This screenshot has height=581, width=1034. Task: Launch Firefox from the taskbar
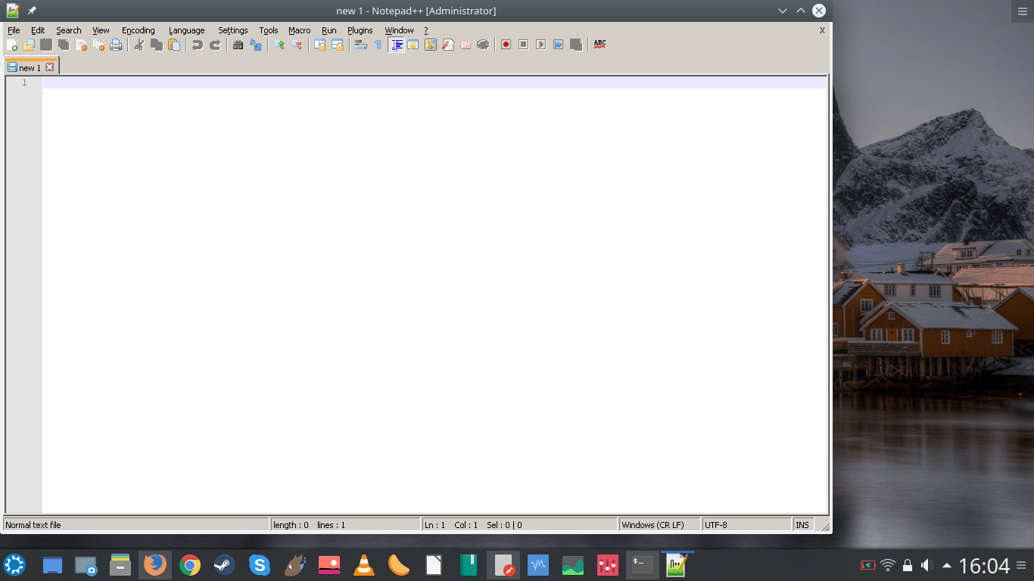155,565
